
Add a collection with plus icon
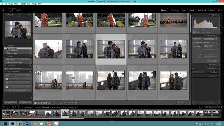pos(30,66)
